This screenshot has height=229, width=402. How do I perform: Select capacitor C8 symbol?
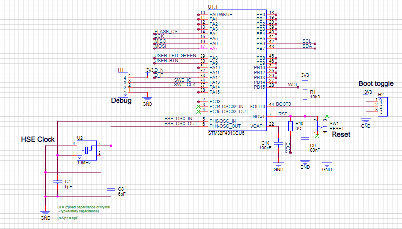112,189
